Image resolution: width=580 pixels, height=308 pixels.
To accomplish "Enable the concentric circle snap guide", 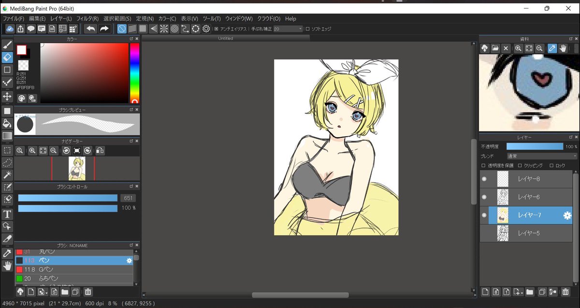I will pyautogui.click(x=174, y=29).
